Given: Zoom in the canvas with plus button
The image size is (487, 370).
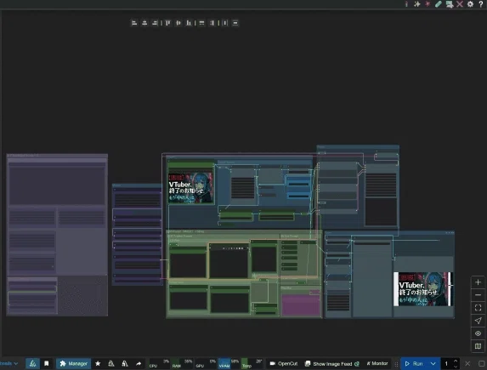Looking at the screenshot, I should tap(478, 282).
